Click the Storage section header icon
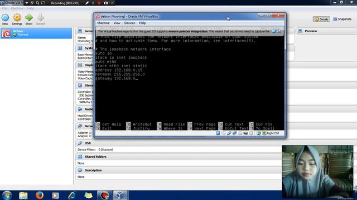 pyautogui.click(x=80, y=85)
